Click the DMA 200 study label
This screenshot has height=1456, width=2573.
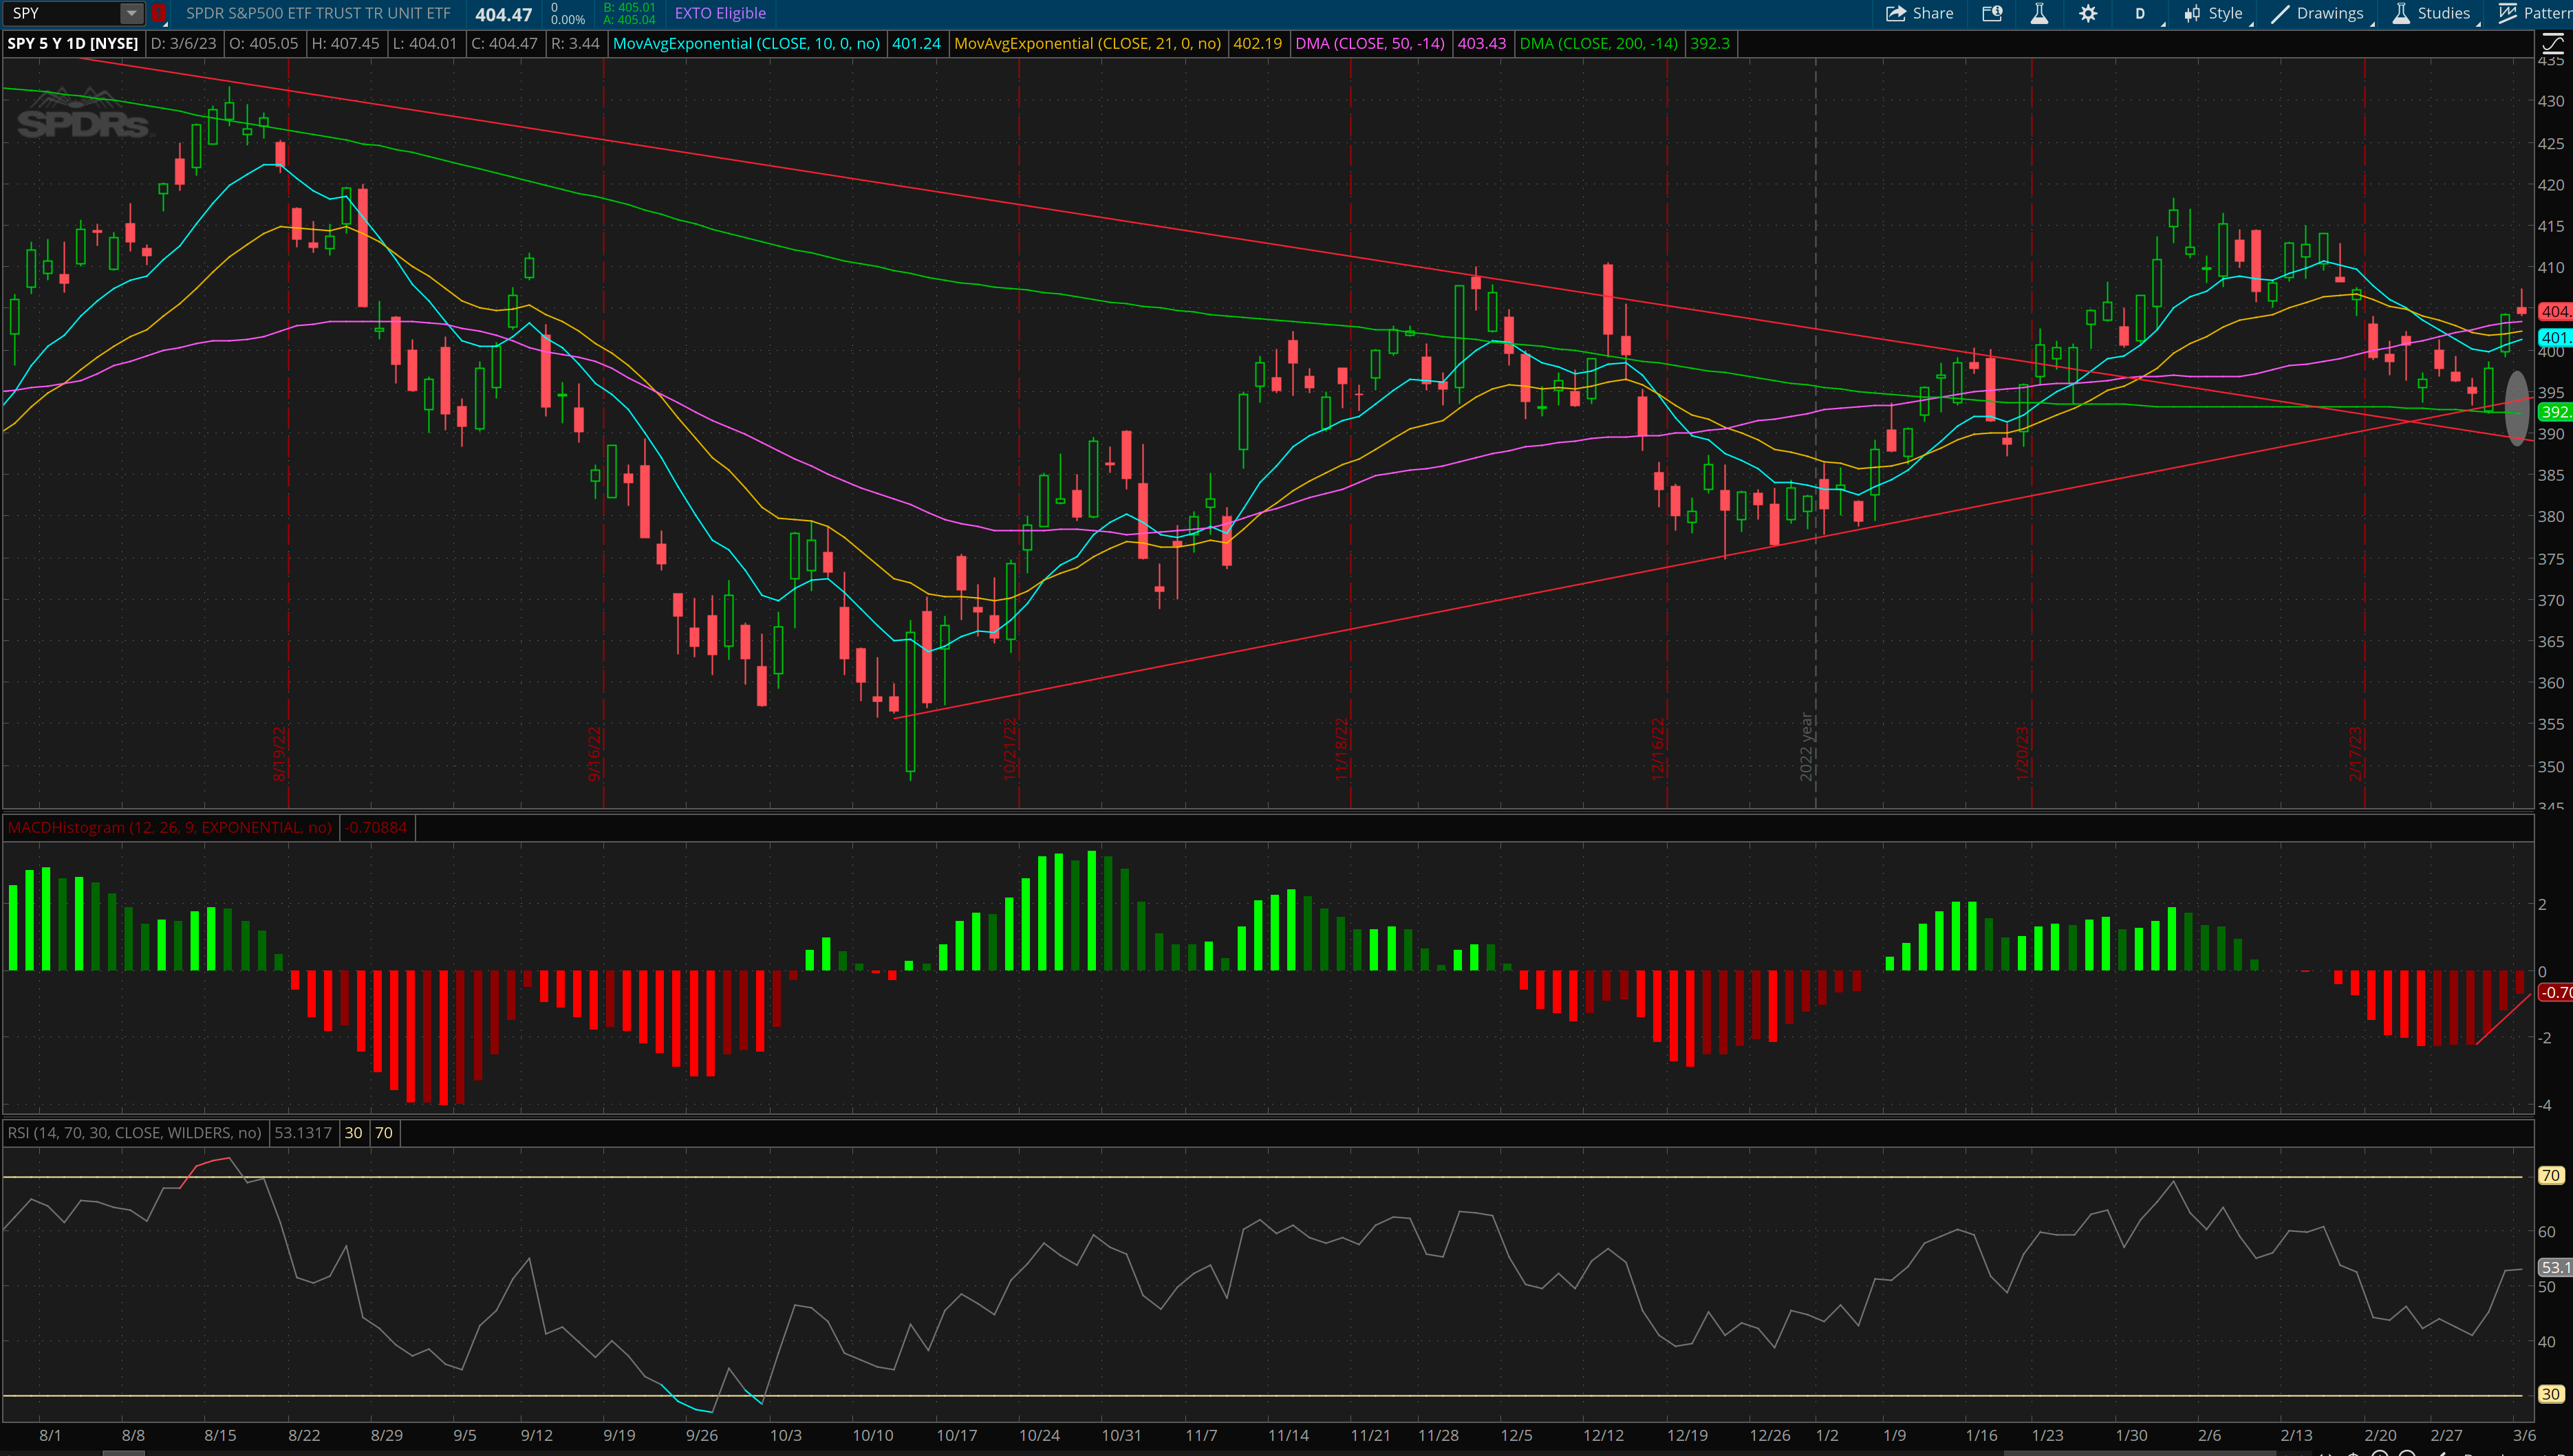coord(1598,43)
